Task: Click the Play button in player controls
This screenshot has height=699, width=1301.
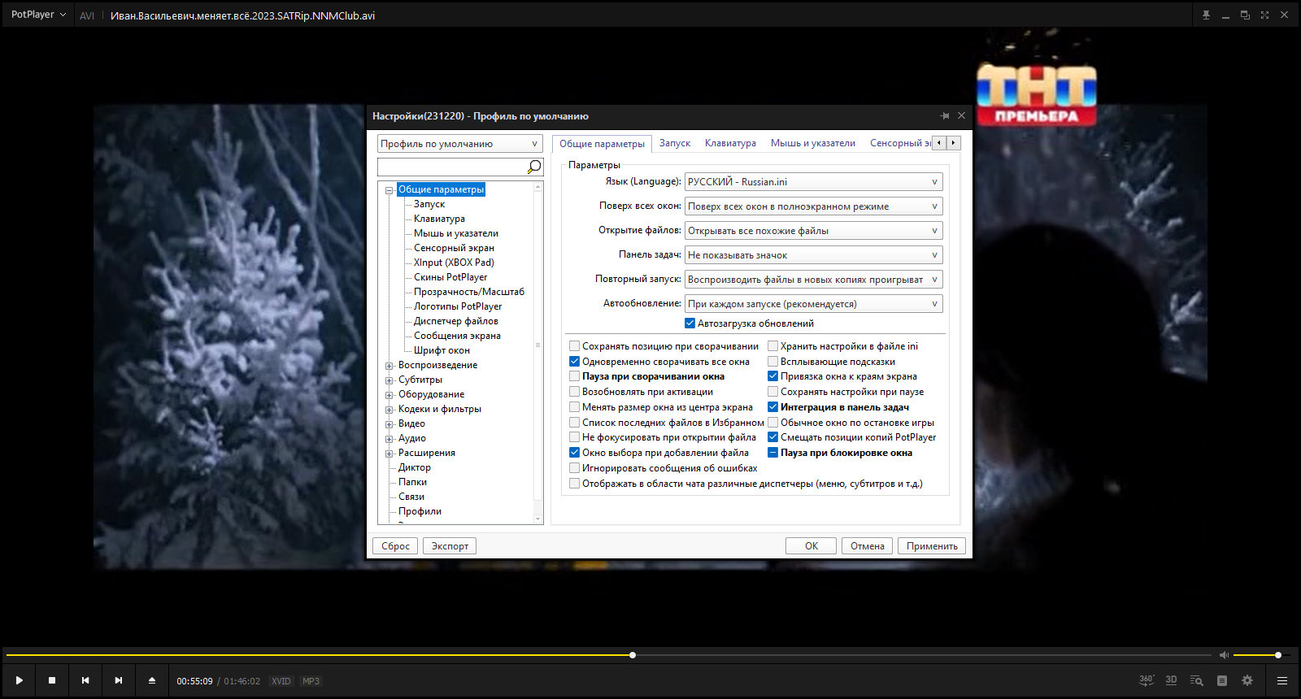Action: click(x=19, y=680)
